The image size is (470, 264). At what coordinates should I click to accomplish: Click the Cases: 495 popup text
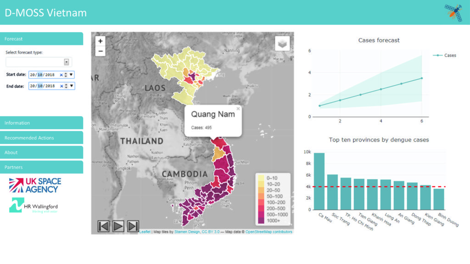201,127
